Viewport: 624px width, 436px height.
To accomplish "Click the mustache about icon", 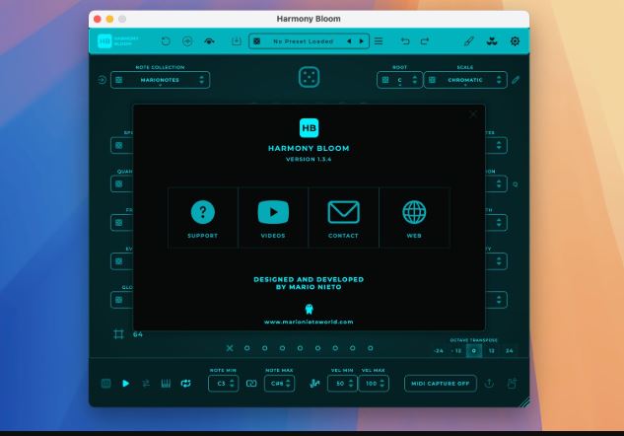I will click(x=492, y=41).
